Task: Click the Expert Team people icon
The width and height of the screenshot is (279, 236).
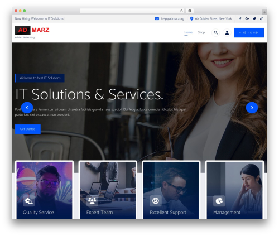Action: tap(92, 201)
